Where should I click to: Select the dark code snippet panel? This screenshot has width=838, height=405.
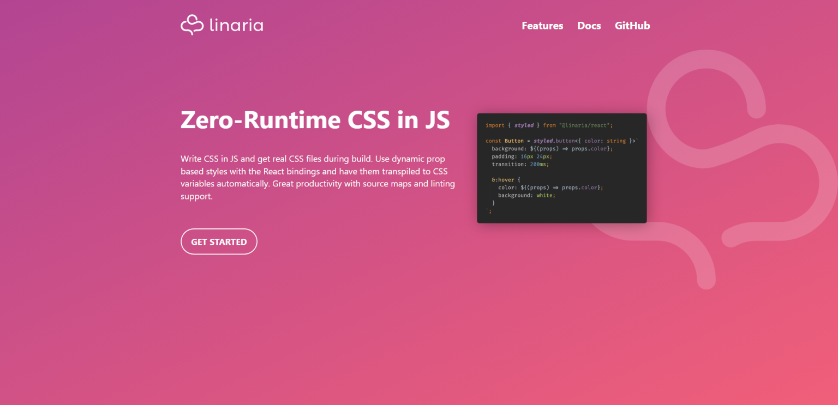[x=562, y=168]
